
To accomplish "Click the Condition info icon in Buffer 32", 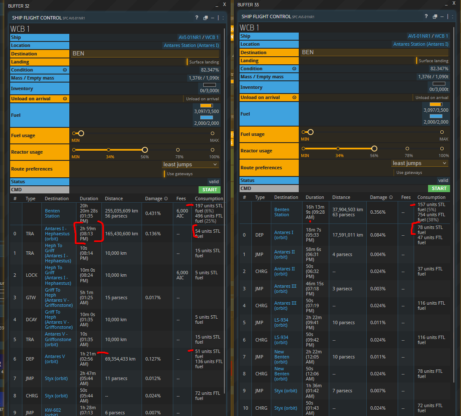I will click(x=65, y=70).
